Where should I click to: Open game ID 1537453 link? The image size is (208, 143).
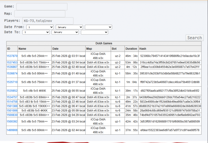pos(12,63)
